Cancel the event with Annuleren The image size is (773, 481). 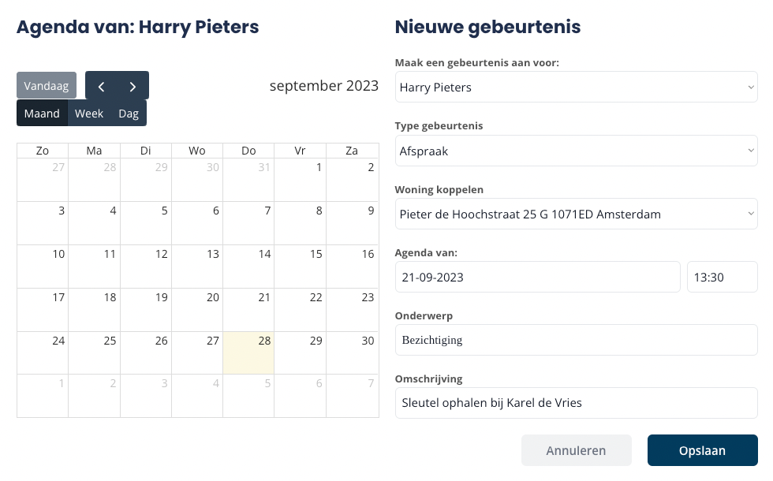(x=577, y=450)
